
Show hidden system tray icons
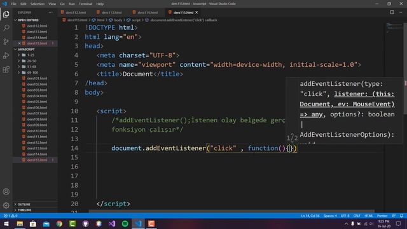346,223
